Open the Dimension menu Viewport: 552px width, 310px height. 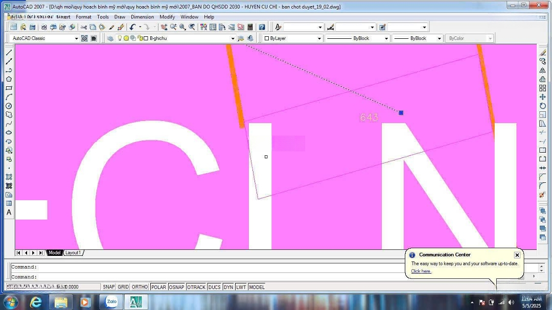pyautogui.click(x=142, y=17)
